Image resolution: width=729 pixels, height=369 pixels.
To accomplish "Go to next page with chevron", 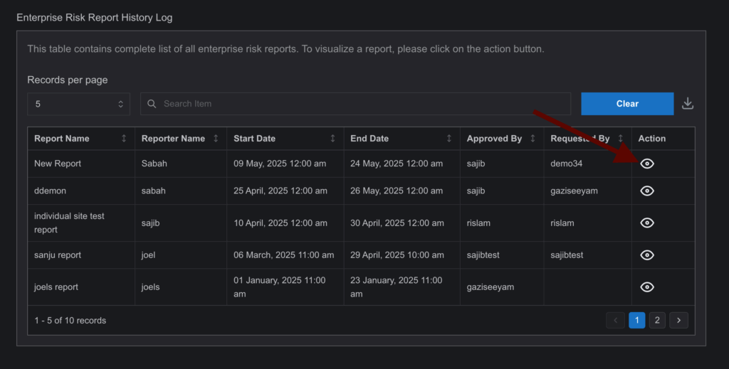I will pyautogui.click(x=678, y=320).
